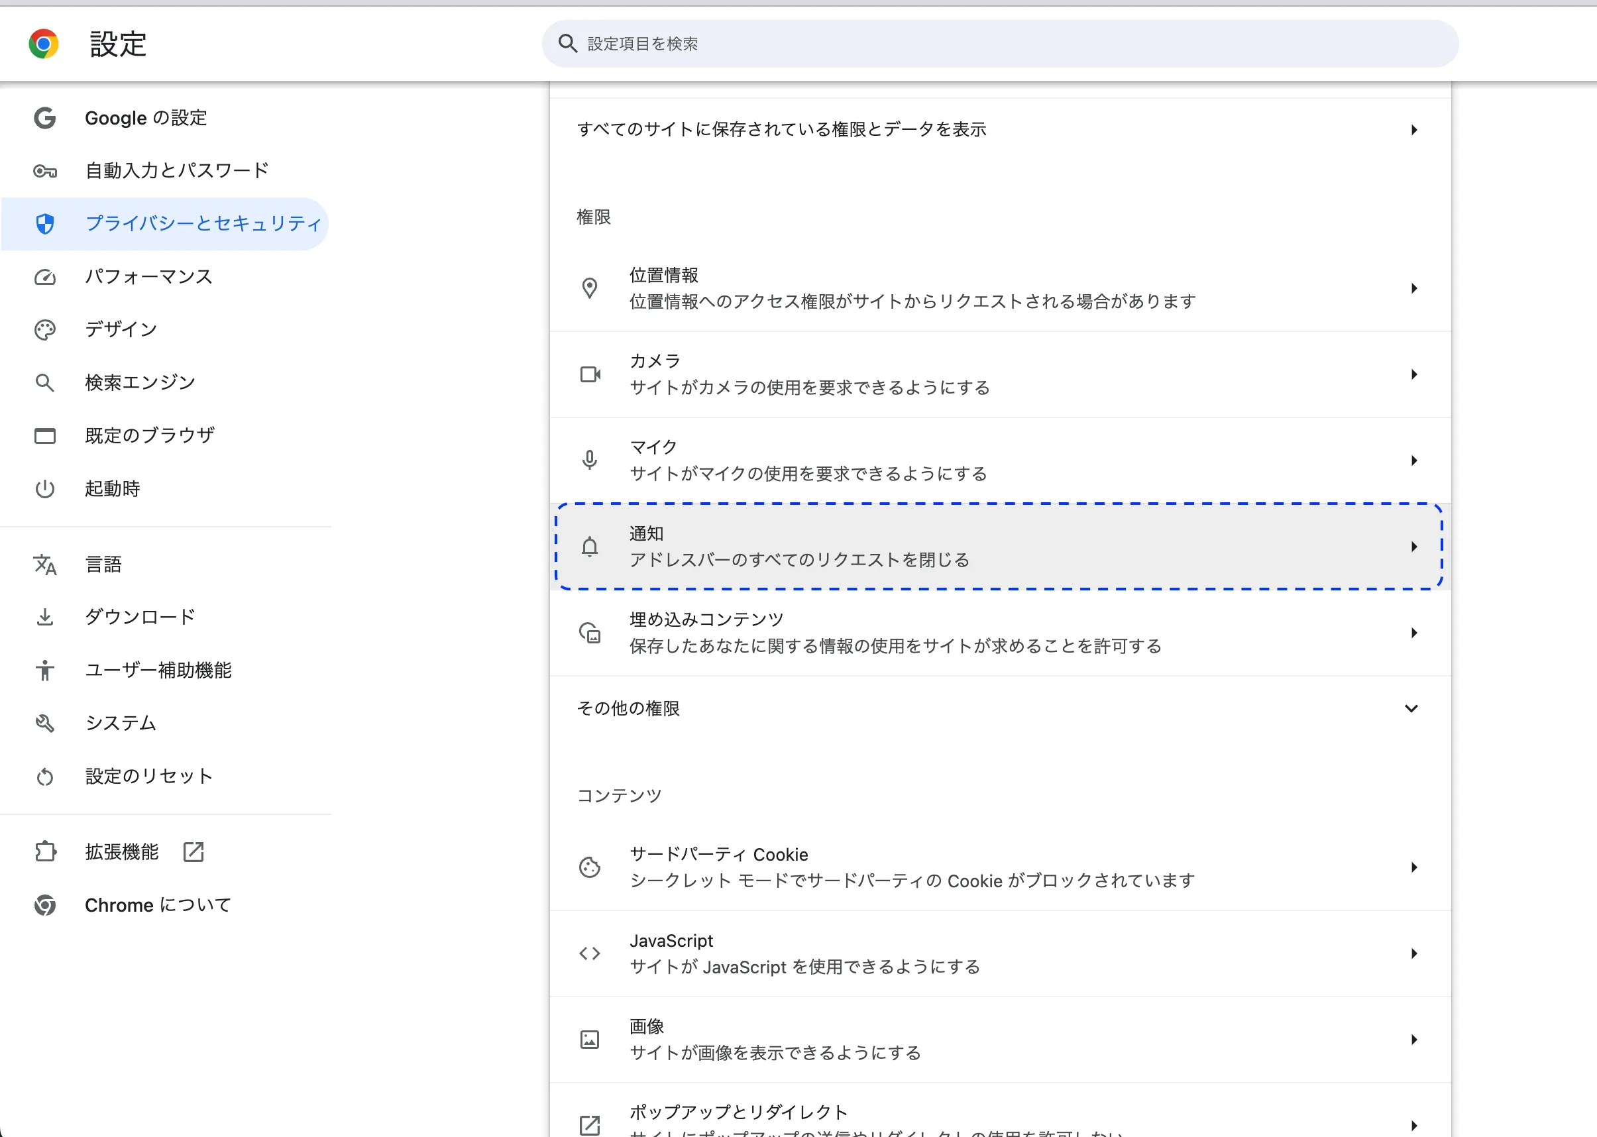The width and height of the screenshot is (1597, 1137).
Task: Click the embedded content icon for 埋め込みコンテンツ
Action: click(590, 633)
